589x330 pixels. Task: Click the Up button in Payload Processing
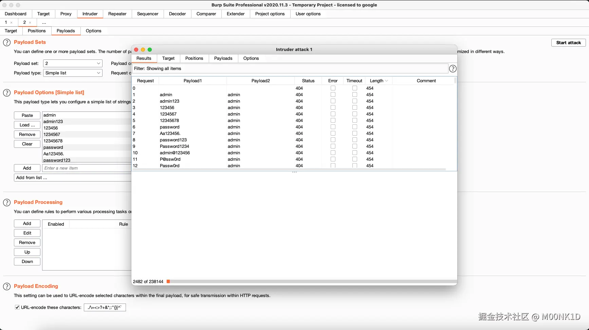(x=27, y=252)
